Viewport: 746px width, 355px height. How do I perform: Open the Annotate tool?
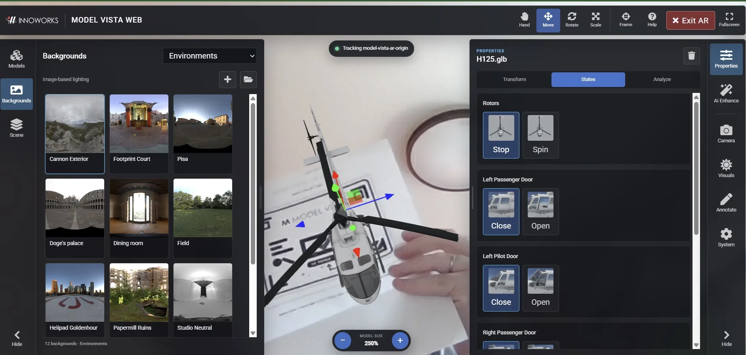click(x=726, y=203)
